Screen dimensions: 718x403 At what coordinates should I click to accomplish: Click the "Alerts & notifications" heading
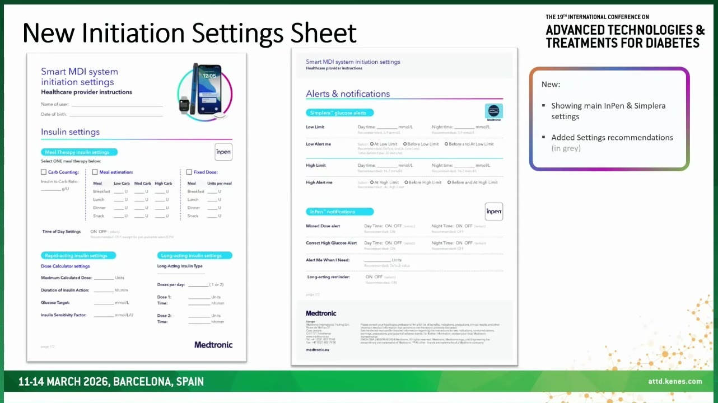348,94
